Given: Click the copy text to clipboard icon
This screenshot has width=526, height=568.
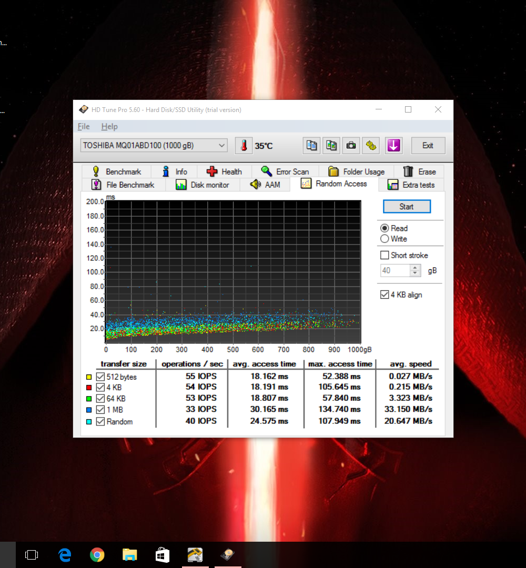Looking at the screenshot, I should click(x=311, y=146).
